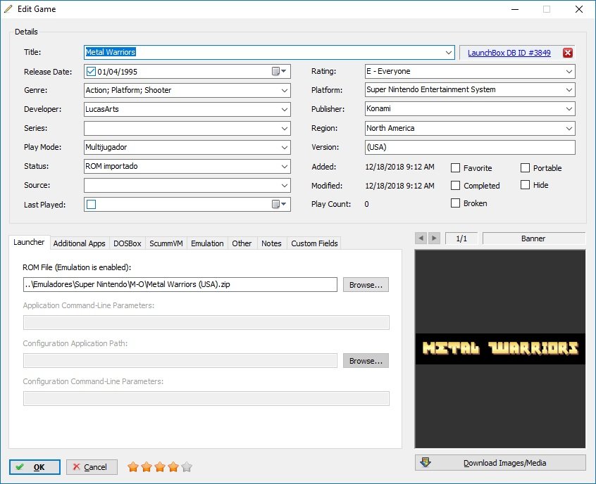Set rating to three stars
The height and width of the screenshot is (484, 596).
160,467
